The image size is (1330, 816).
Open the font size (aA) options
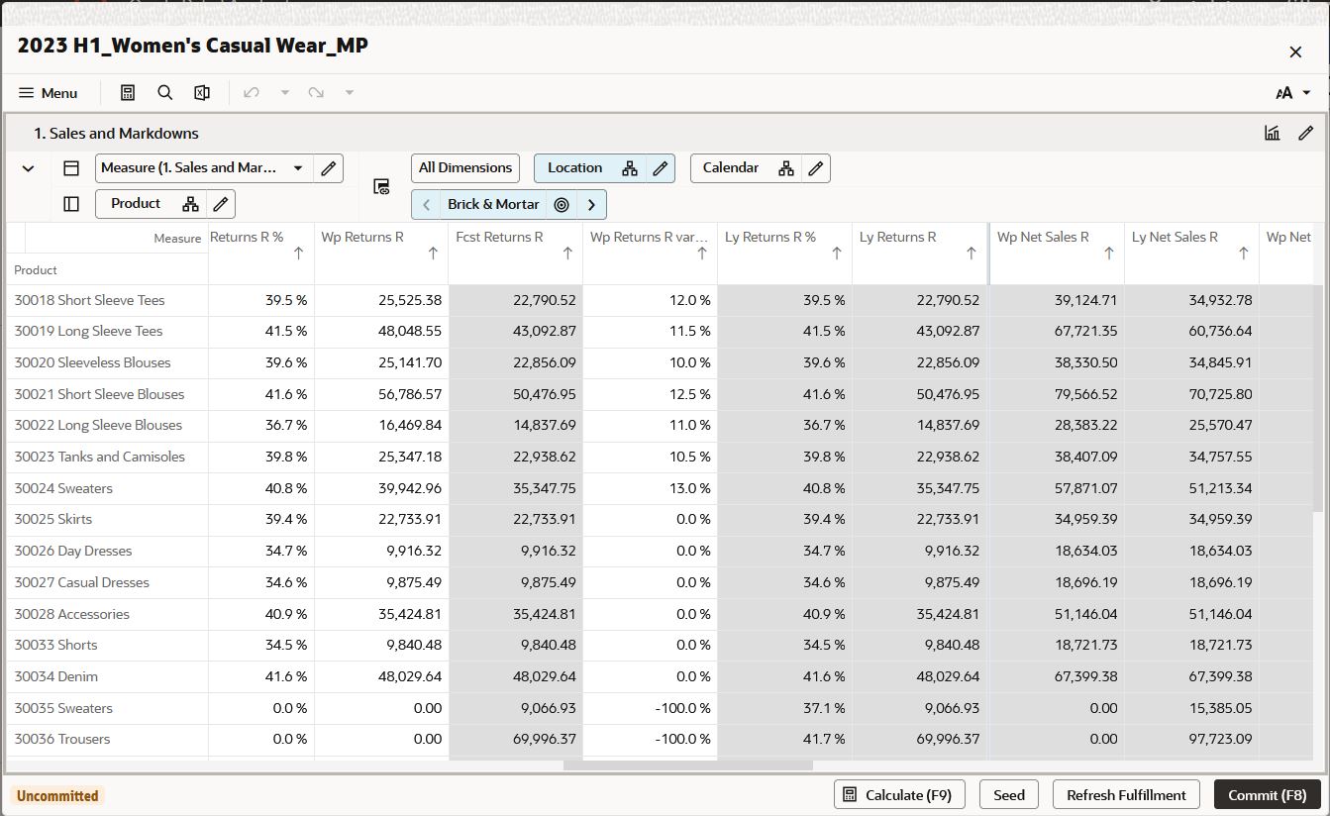pos(1293,93)
